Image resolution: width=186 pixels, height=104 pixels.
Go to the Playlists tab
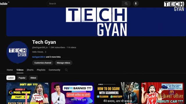pyautogui.click(x=41, y=70)
